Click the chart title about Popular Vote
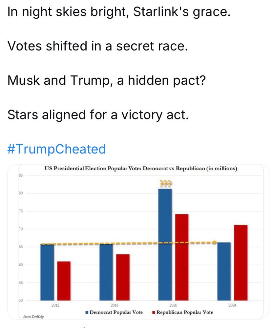Image resolution: width=272 pixels, height=328 pixels. pyautogui.click(x=141, y=168)
